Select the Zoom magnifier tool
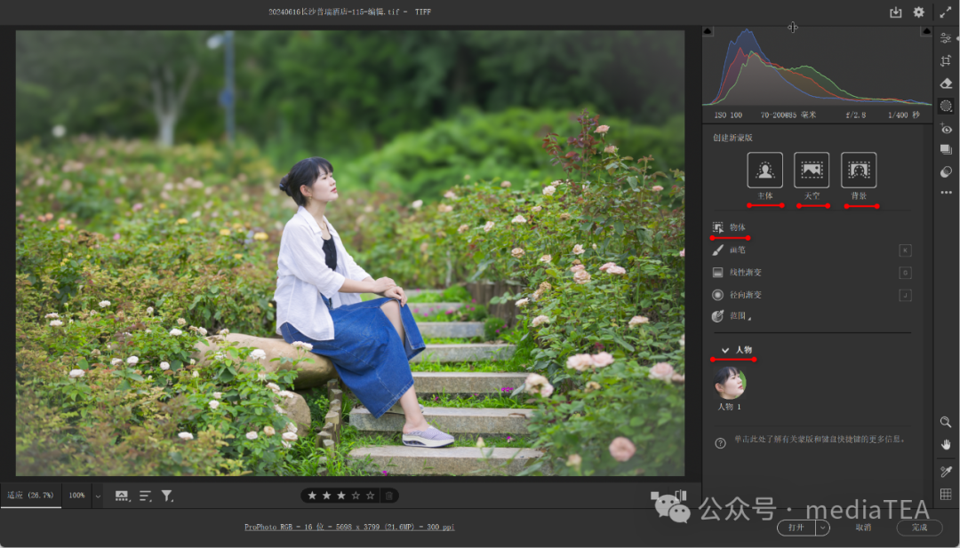 [x=946, y=423]
